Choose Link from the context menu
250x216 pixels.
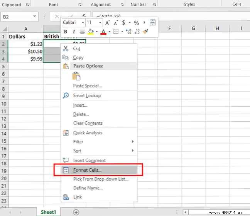99,197
